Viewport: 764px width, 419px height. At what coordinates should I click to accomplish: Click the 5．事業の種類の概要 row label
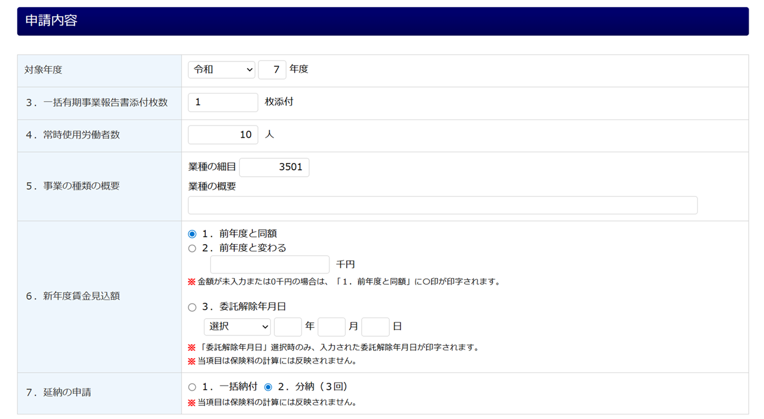pyautogui.click(x=72, y=186)
